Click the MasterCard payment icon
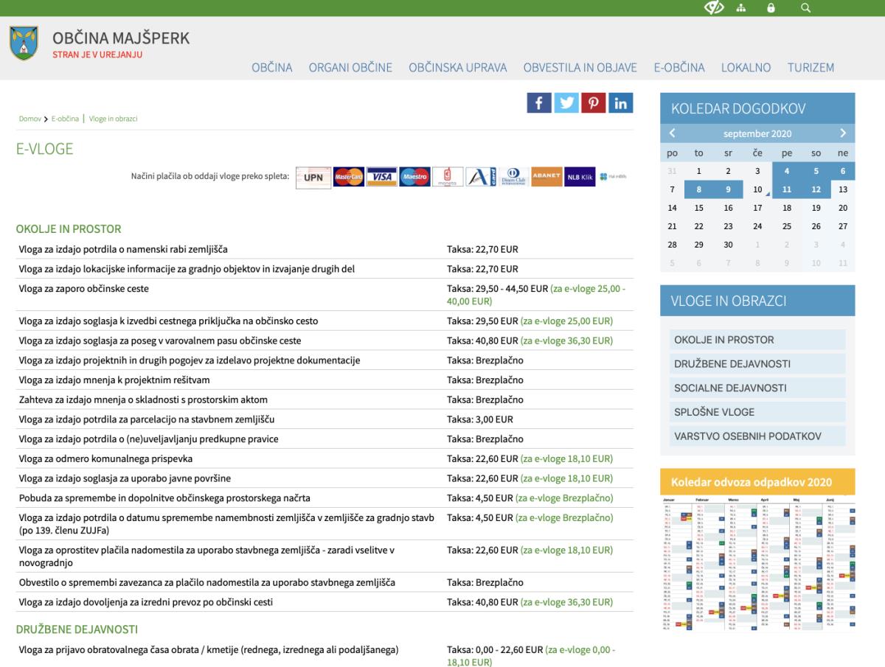This screenshot has width=885, height=667. pos(348,178)
